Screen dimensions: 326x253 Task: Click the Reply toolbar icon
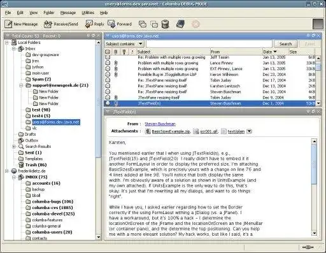tap(89, 24)
